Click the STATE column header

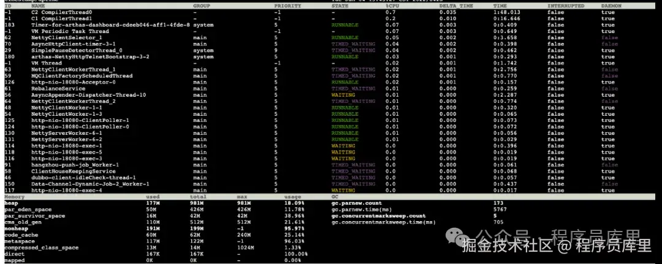[340, 6]
